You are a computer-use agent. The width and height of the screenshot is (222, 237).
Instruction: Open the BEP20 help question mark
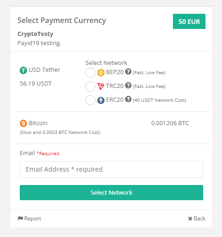tap(128, 71)
